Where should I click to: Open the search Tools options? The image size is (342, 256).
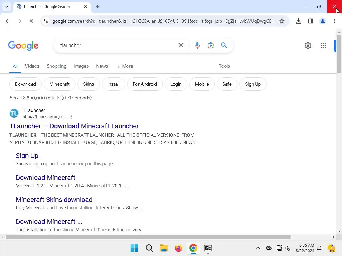(x=224, y=66)
